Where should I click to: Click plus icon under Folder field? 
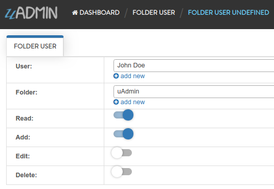click(116, 102)
